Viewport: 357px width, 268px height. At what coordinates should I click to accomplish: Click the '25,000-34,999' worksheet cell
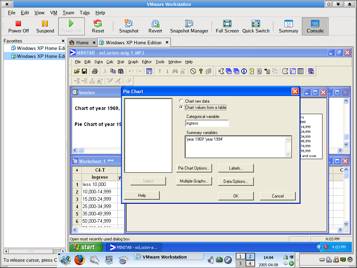(100, 206)
